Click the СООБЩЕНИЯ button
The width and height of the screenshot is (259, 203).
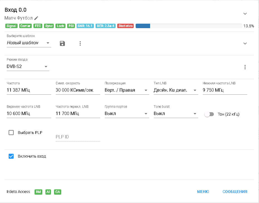tap(235, 192)
